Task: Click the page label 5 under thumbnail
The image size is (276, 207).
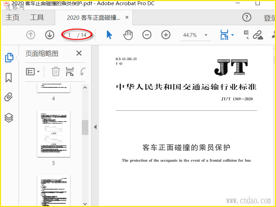Action: (53, 163)
